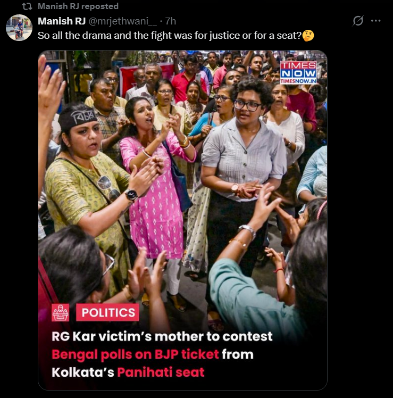Open Manish RJ's profile avatar
The width and height of the screenshot is (393, 398).
click(19, 28)
